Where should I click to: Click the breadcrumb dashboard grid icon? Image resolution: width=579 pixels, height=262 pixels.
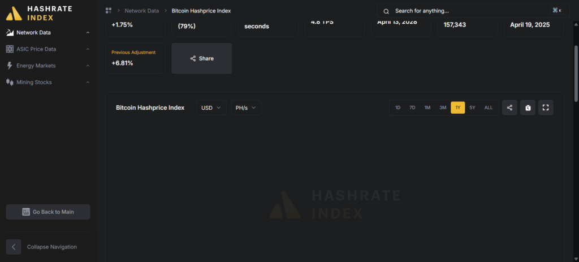(x=109, y=11)
